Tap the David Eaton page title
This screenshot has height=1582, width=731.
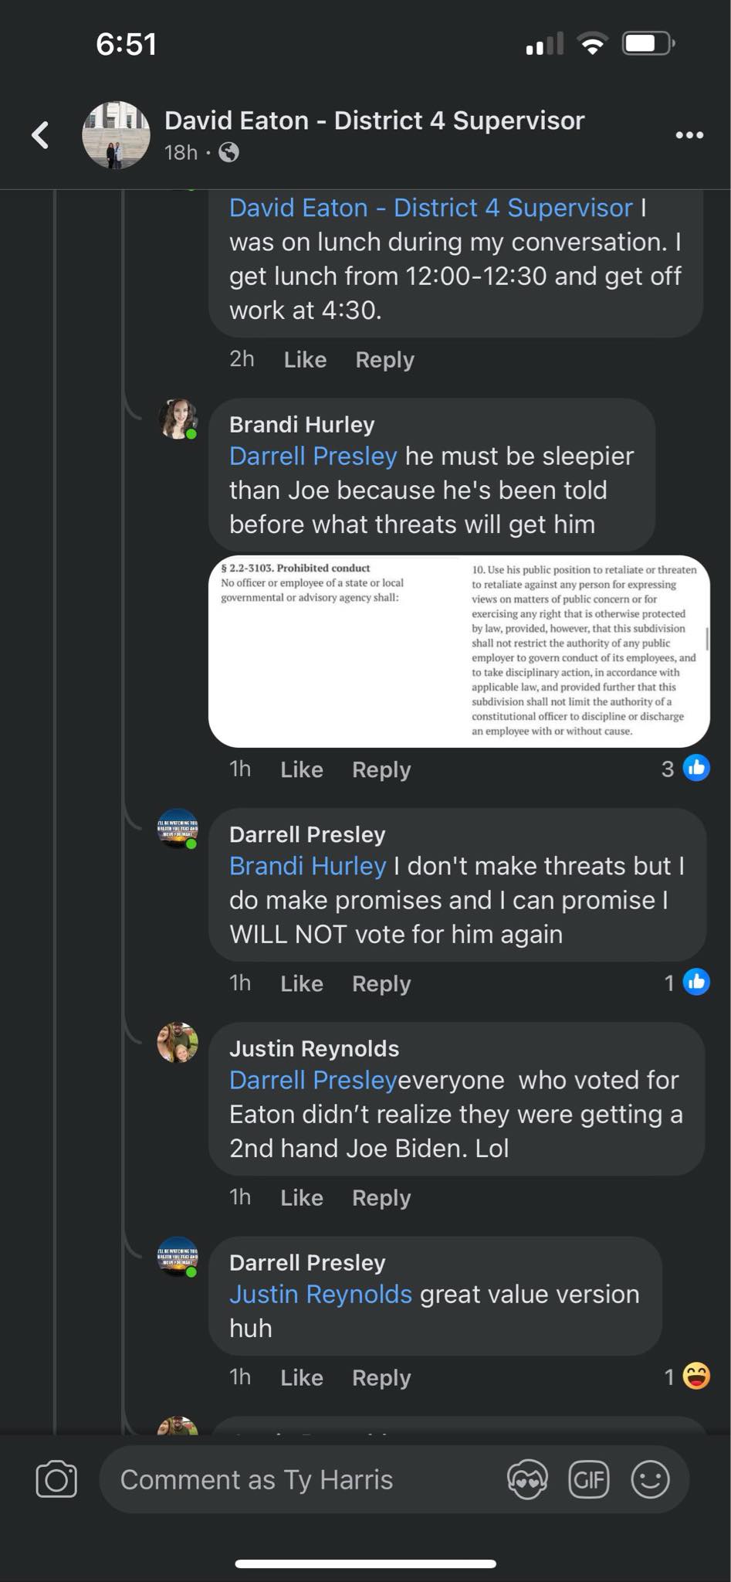pos(374,121)
